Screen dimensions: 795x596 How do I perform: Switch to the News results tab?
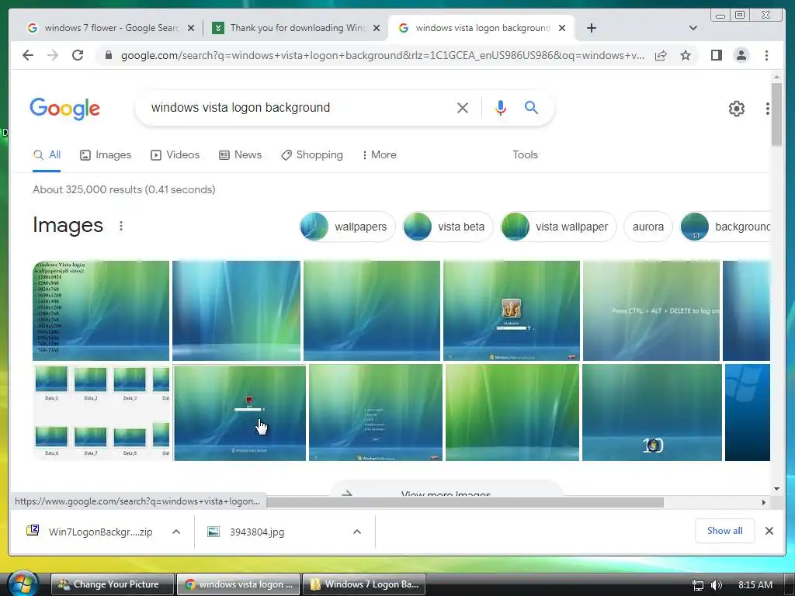coord(241,155)
